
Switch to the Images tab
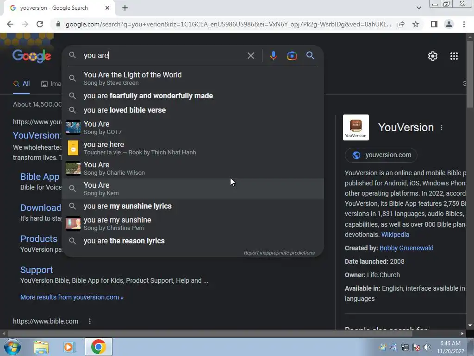(x=51, y=84)
